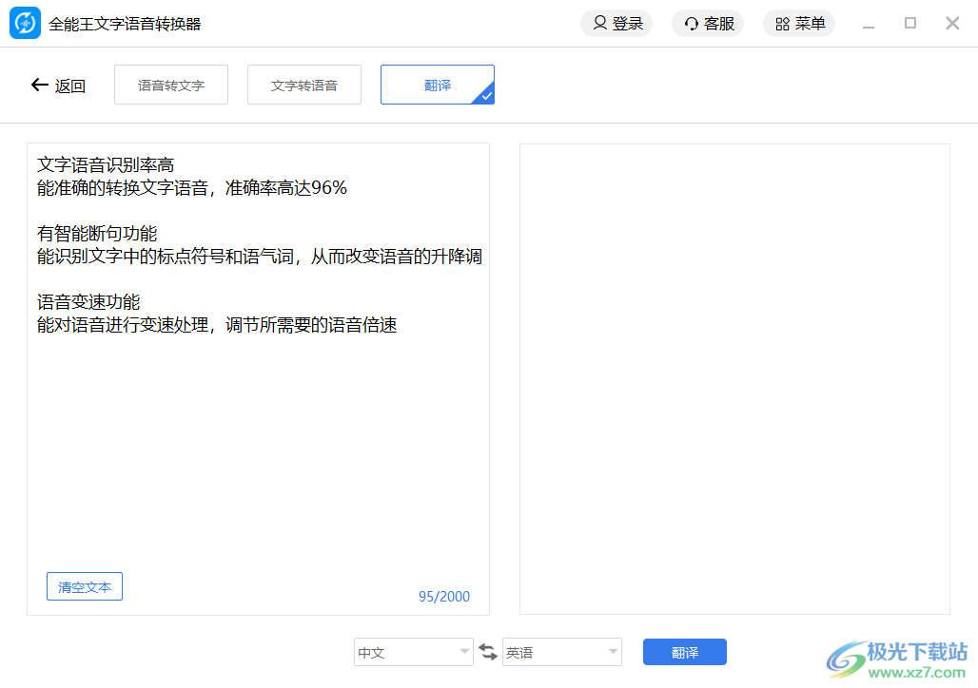
Task: Switch to the 文字转语音 tab
Action: 304,85
